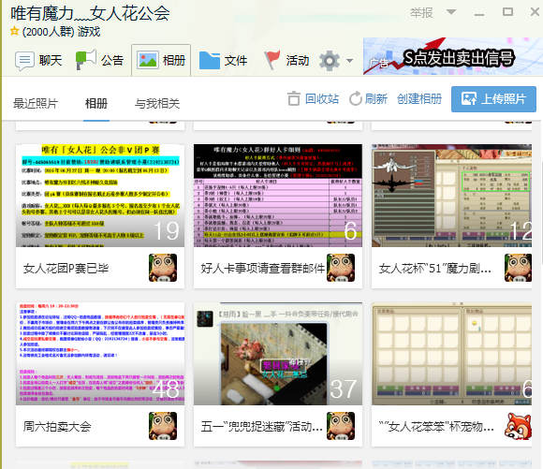543x469 pixels.
Task: Select the 相册 album tab in toolbar
Action: tap(161, 60)
